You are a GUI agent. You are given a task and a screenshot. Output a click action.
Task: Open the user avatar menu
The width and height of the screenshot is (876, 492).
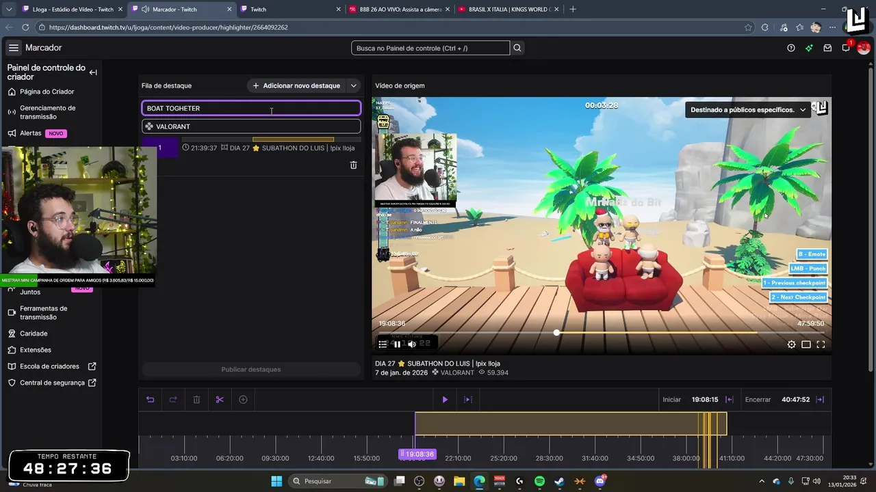pos(864,48)
